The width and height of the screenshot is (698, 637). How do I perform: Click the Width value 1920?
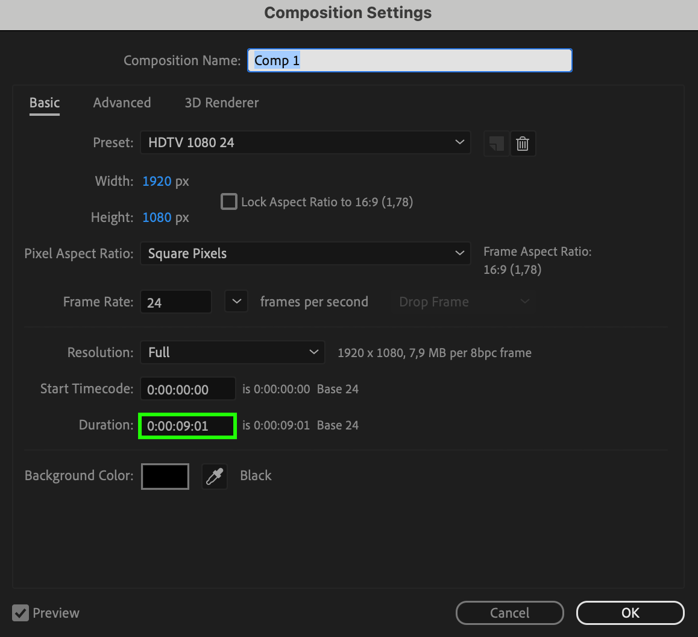(x=157, y=181)
